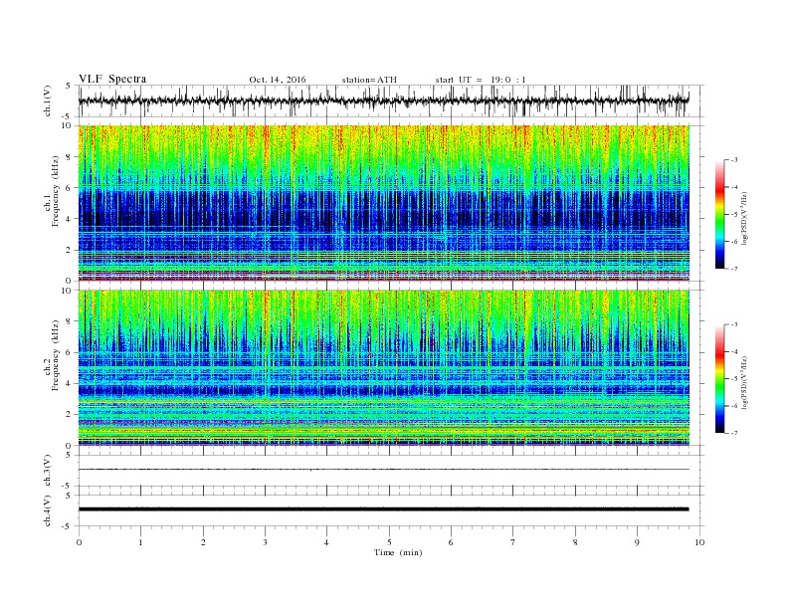Viewport: 788px width, 609px height.
Task: Click the time axis tick label "4"
Action: coord(327,542)
